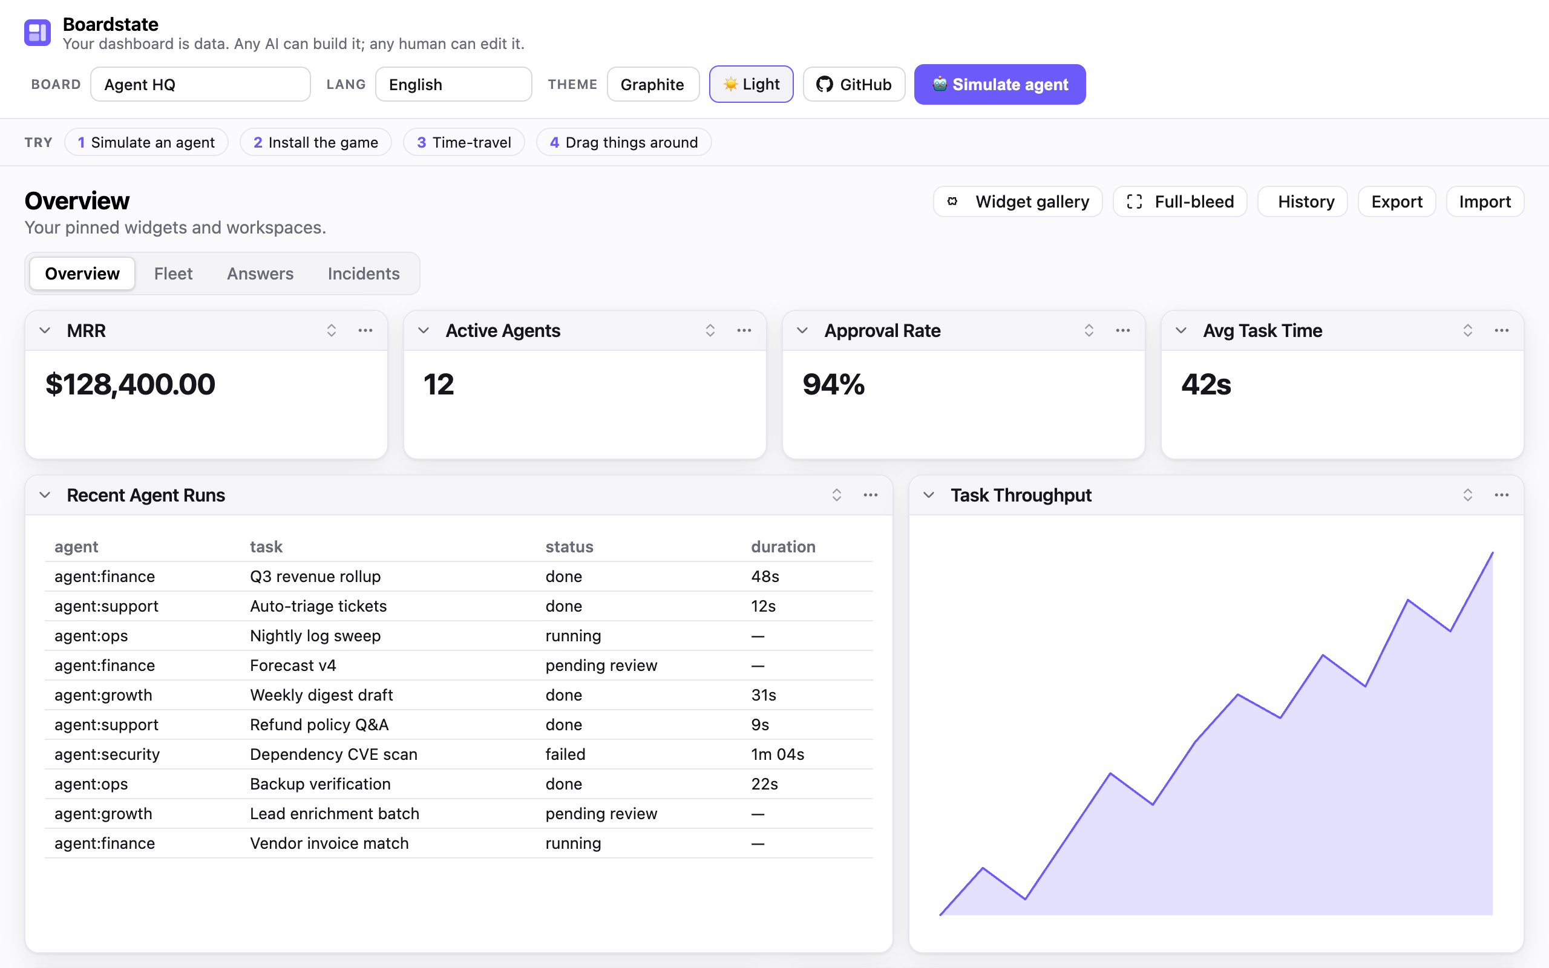1549x968 pixels.
Task: Click the Import button
Action: [1485, 201]
